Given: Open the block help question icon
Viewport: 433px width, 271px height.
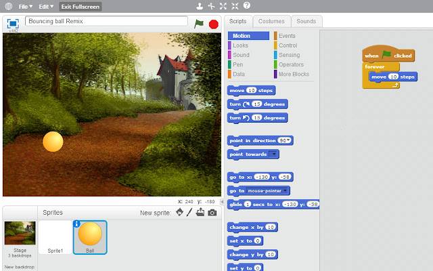Looking at the screenshot, I should click(247, 5).
